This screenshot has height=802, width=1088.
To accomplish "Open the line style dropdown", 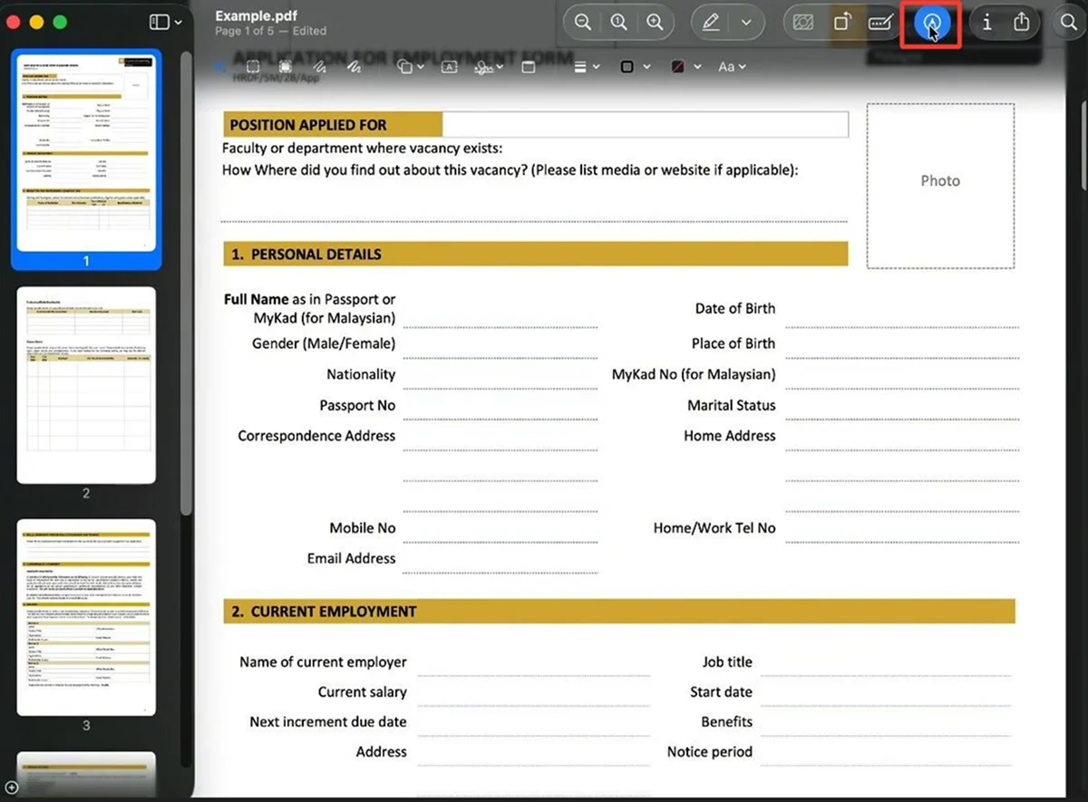I will [587, 66].
